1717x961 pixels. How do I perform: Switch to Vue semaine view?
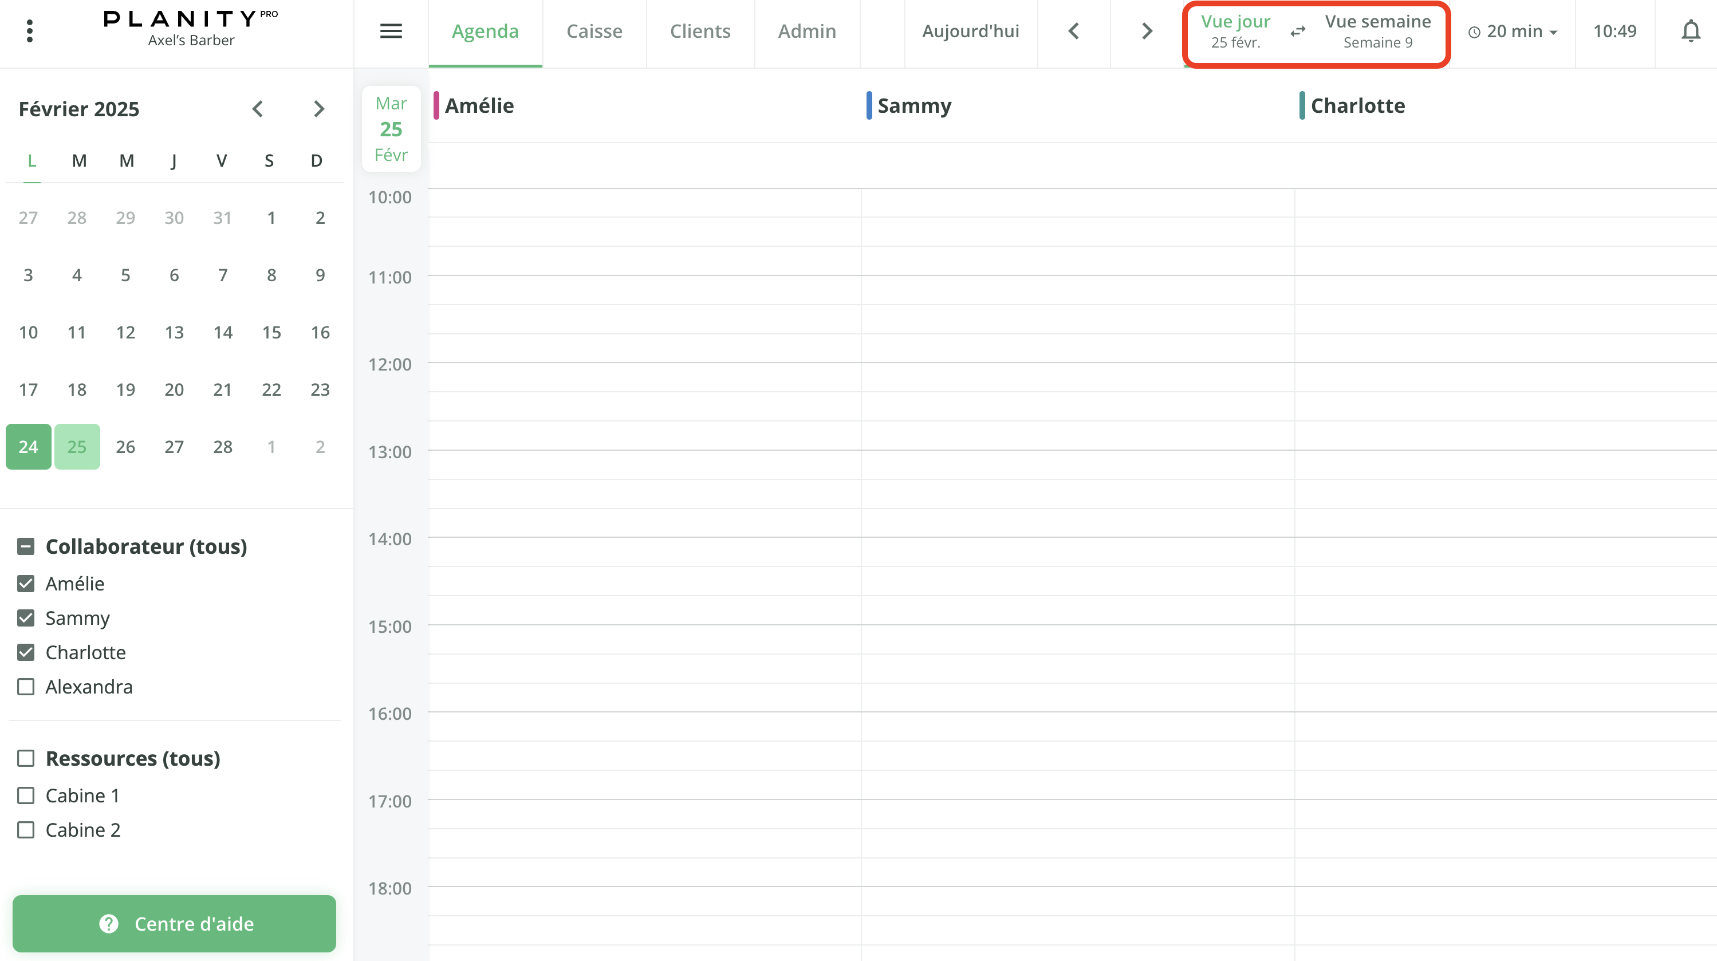(x=1377, y=31)
